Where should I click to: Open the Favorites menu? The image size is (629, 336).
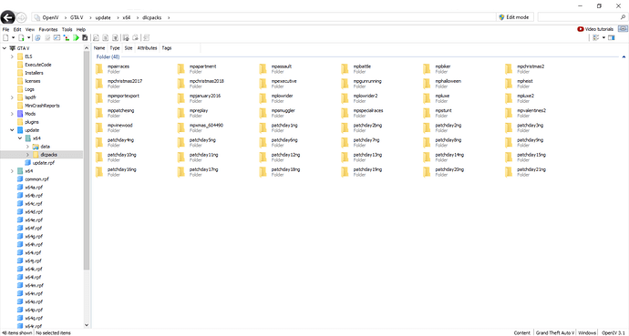coord(48,29)
